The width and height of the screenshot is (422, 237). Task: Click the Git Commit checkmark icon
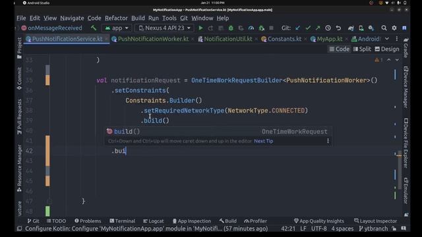click(308, 28)
